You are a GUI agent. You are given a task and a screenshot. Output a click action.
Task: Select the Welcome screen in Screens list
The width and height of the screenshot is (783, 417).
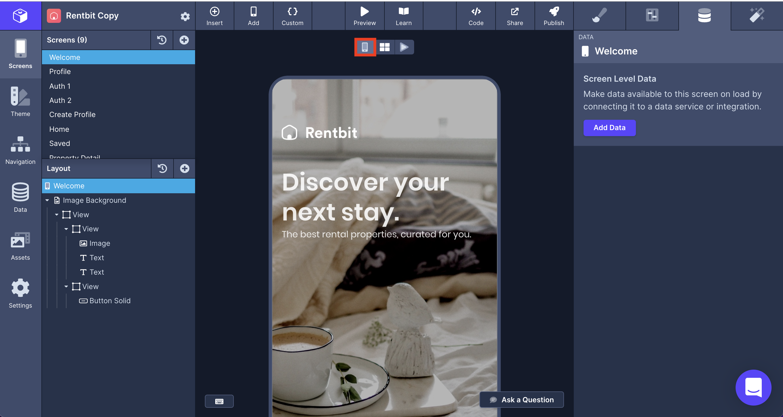pyautogui.click(x=118, y=57)
